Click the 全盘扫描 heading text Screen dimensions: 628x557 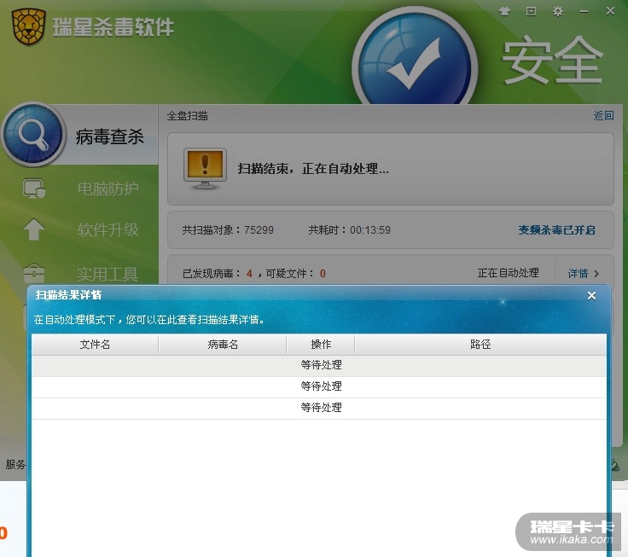coord(188,116)
